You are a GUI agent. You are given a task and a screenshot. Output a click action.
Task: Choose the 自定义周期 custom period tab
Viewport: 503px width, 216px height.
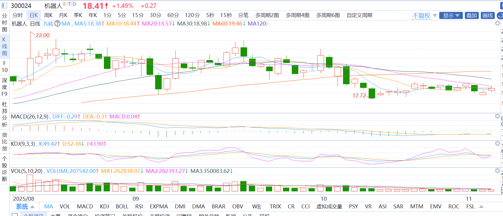(x=360, y=15)
